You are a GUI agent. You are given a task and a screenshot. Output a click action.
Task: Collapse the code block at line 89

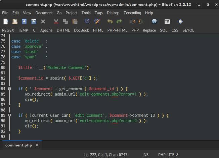[9, 115]
